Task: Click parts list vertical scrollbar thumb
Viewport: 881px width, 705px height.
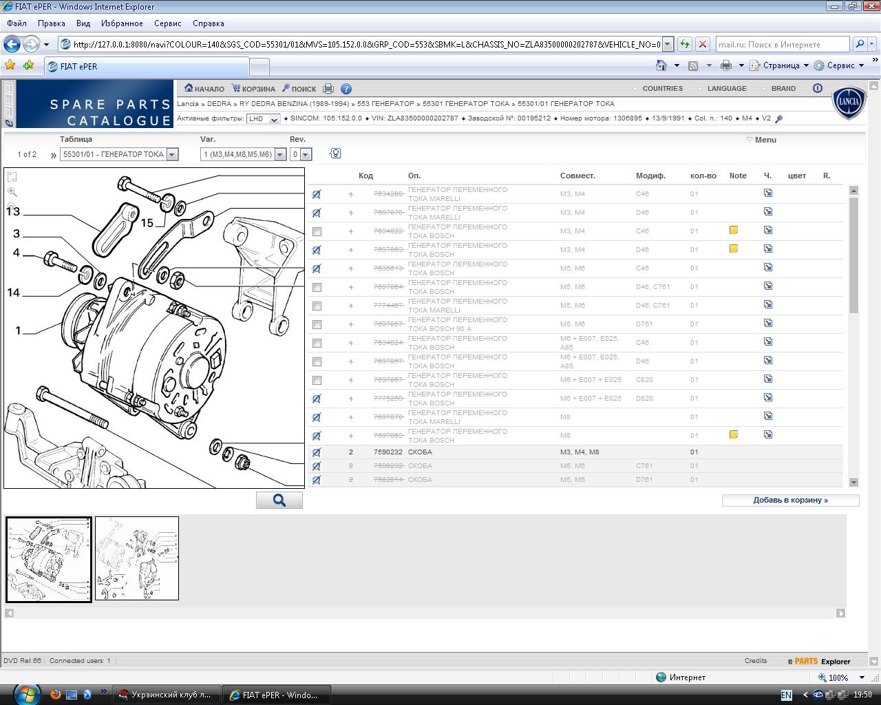Action: point(853,255)
